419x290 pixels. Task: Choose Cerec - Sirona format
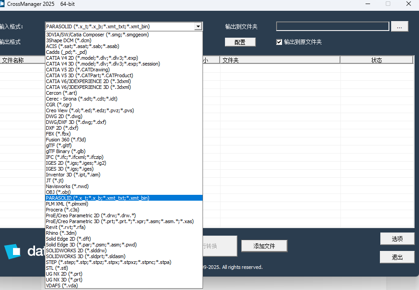(124, 99)
